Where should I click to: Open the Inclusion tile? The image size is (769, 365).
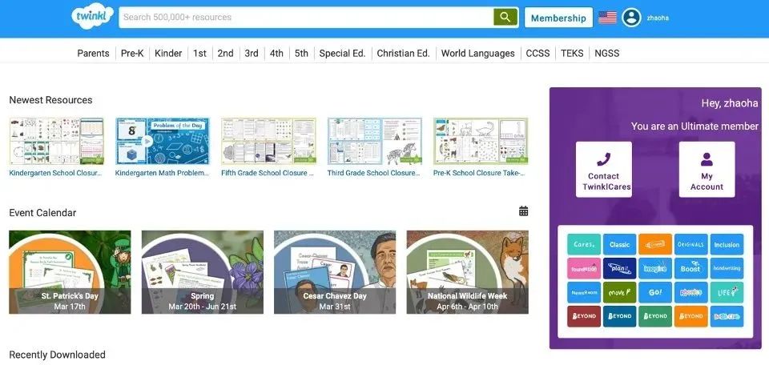tap(727, 244)
